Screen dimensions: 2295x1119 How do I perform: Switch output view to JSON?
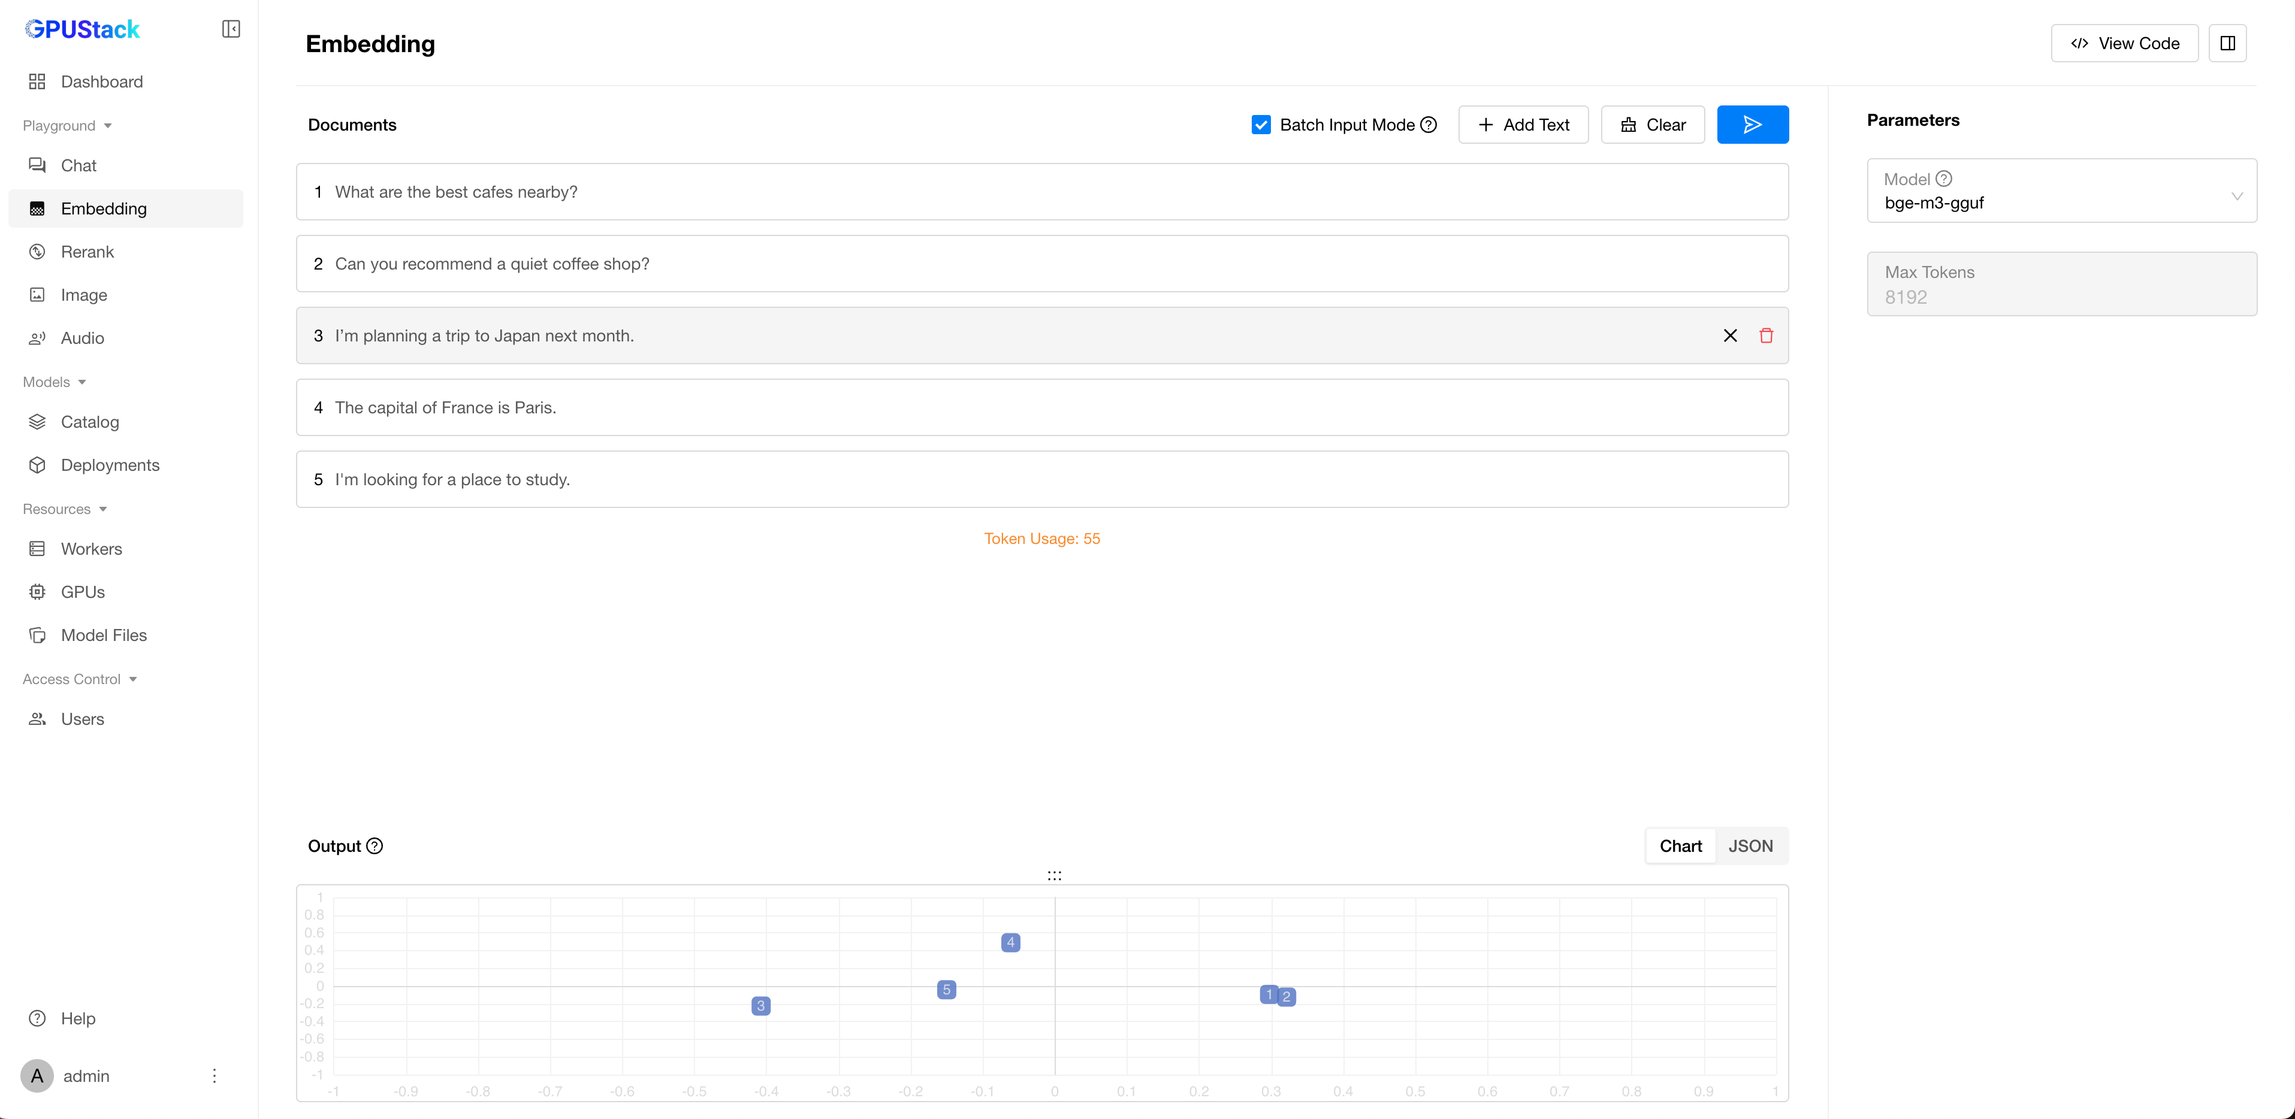tap(1750, 846)
